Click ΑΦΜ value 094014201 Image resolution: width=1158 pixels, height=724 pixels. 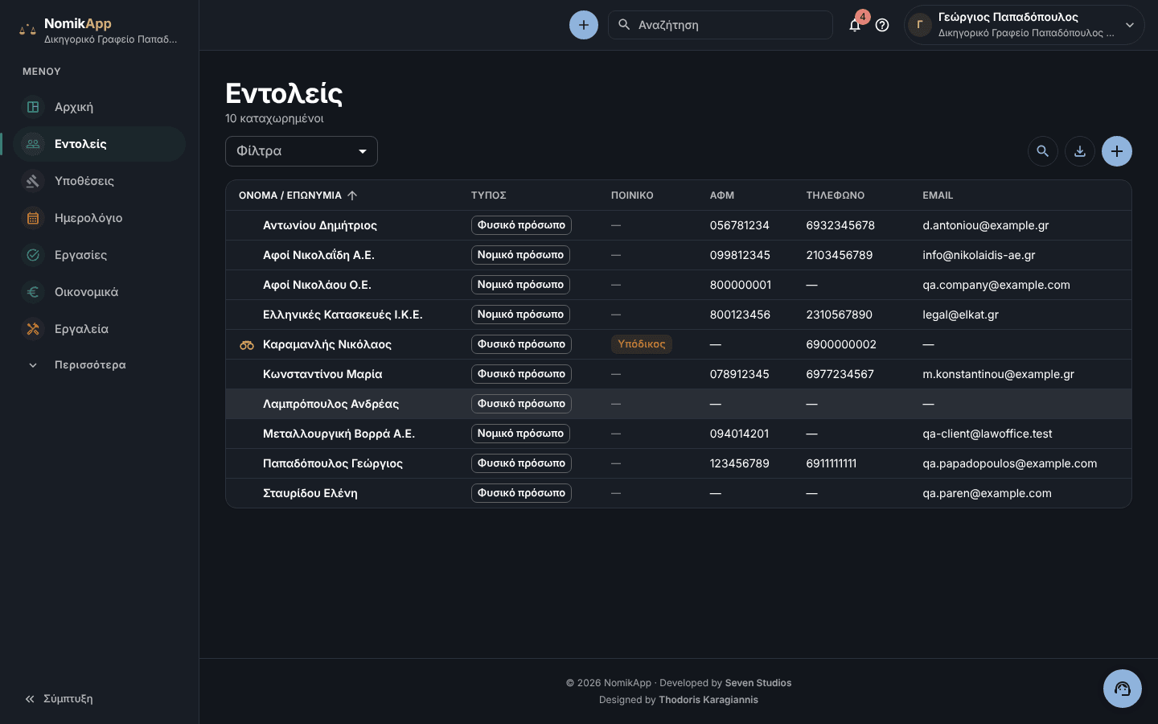(739, 434)
